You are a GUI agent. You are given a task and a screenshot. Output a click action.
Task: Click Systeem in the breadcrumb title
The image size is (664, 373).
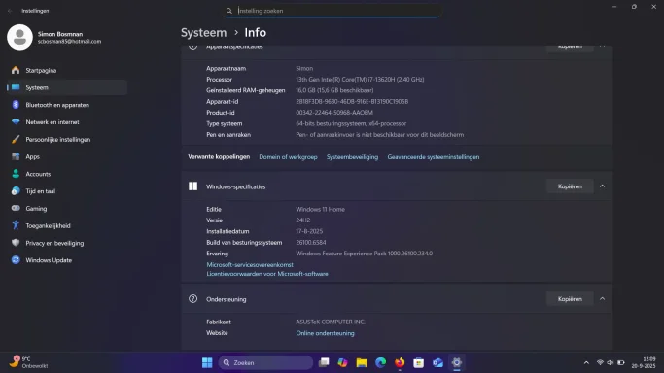point(204,33)
